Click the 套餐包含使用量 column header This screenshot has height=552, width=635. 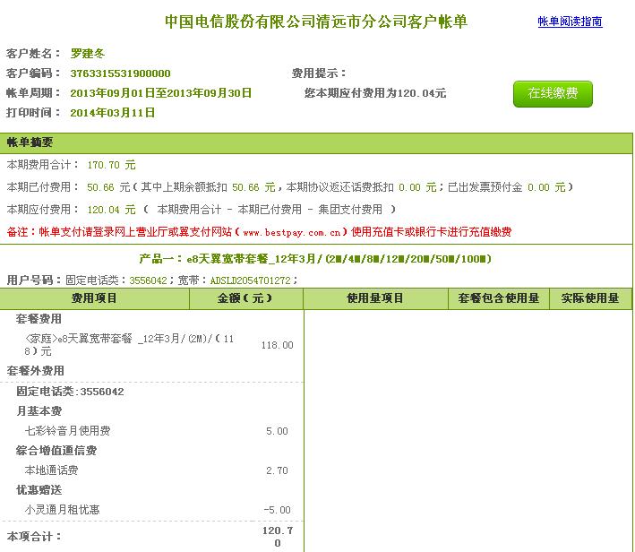[x=499, y=298]
